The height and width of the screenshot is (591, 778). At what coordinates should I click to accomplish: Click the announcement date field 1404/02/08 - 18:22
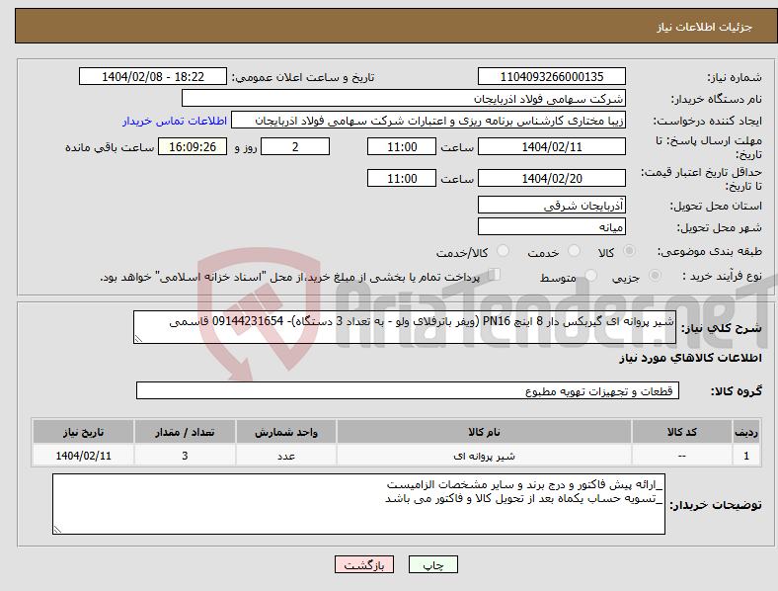tap(153, 76)
